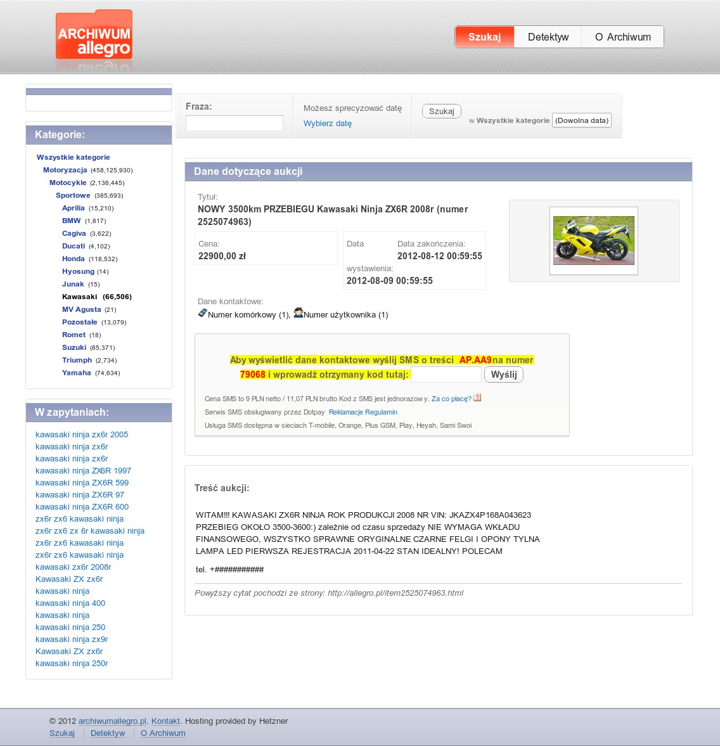
Task: Click the '(Dowolna data)' date button
Action: pyautogui.click(x=581, y=120)
